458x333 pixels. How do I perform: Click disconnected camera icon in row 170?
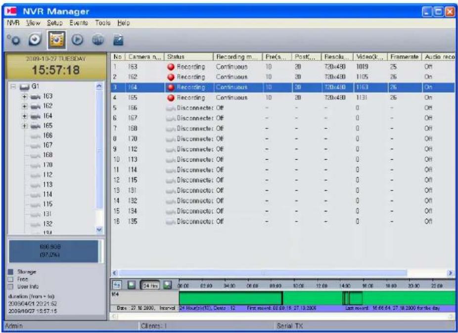point(171,139)
